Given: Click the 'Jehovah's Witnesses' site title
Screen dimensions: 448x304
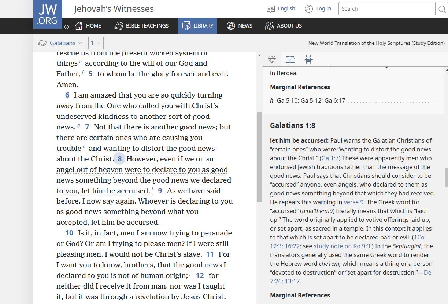Looking at the screenshot, I should pos(114,8).
